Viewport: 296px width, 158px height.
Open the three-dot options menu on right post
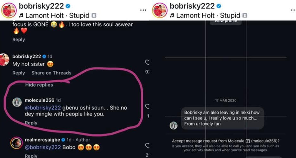tap(293, 10)
